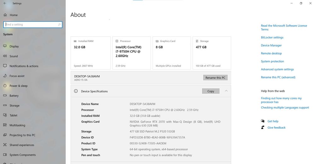
Task: Click the System Components icon
Action: [x=5, y=155]
